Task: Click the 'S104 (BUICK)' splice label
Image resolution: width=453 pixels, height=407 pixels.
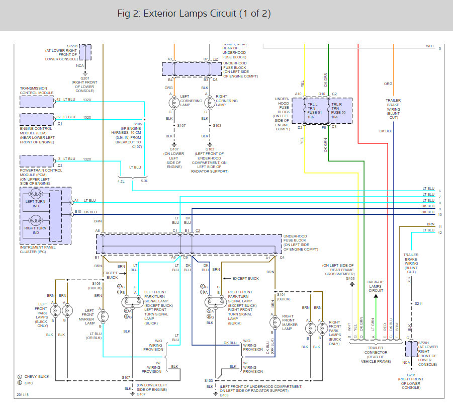Action: (284, 297)
